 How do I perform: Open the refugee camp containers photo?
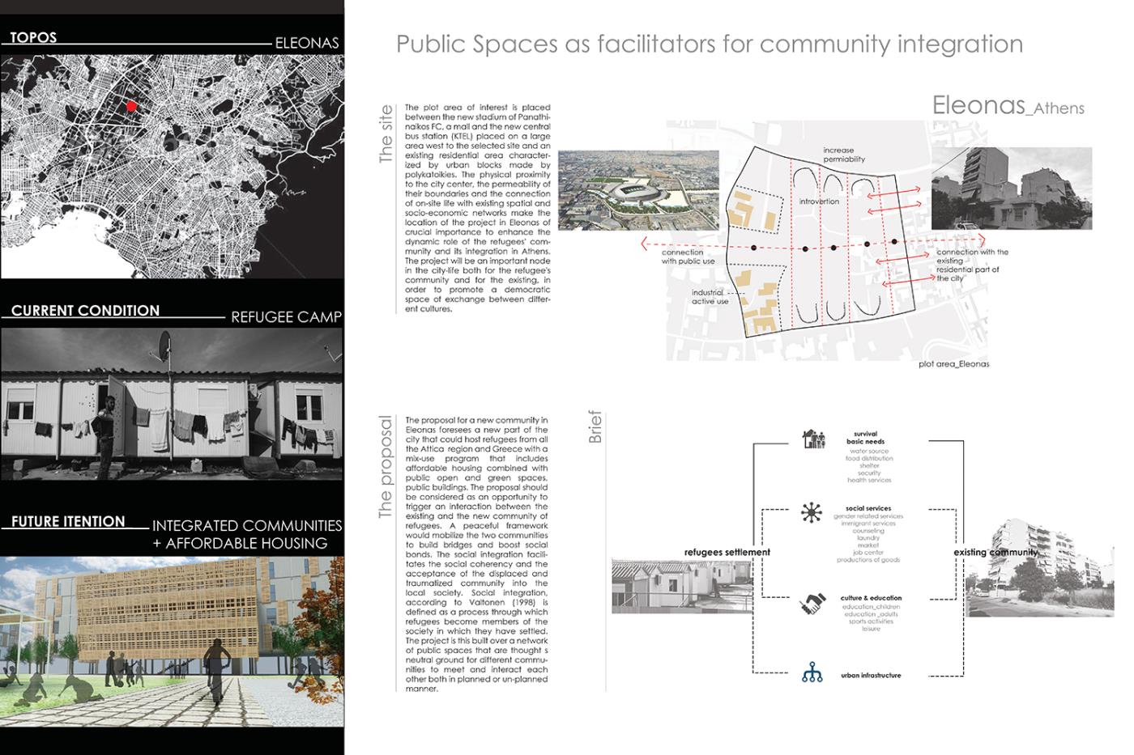pyautogui.click(x=172, y=403)
